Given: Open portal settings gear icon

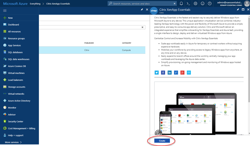Looking at the screenshot, I should [196, 3].
